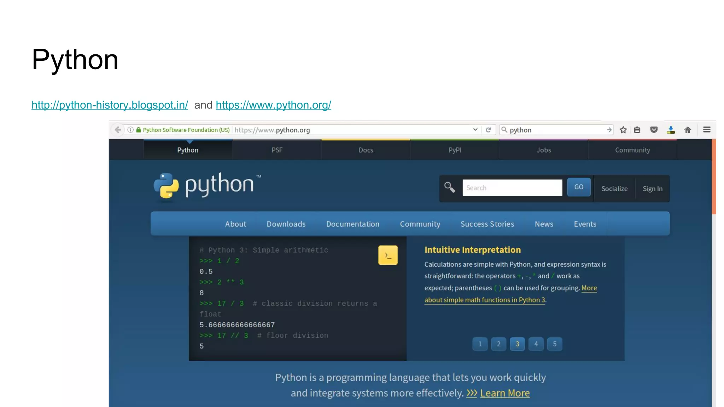Click the '>>> 2 ** 3' code line
724x407 pixels.
(222, 282)
